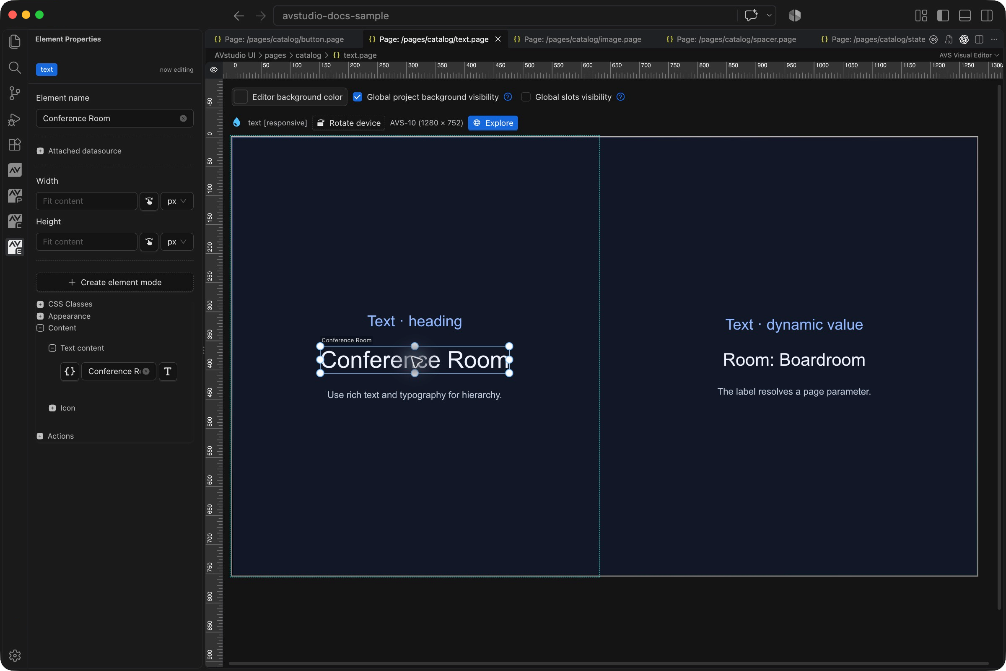
Task: Open the AVstudio P panel icon
Action: point(15,195)
